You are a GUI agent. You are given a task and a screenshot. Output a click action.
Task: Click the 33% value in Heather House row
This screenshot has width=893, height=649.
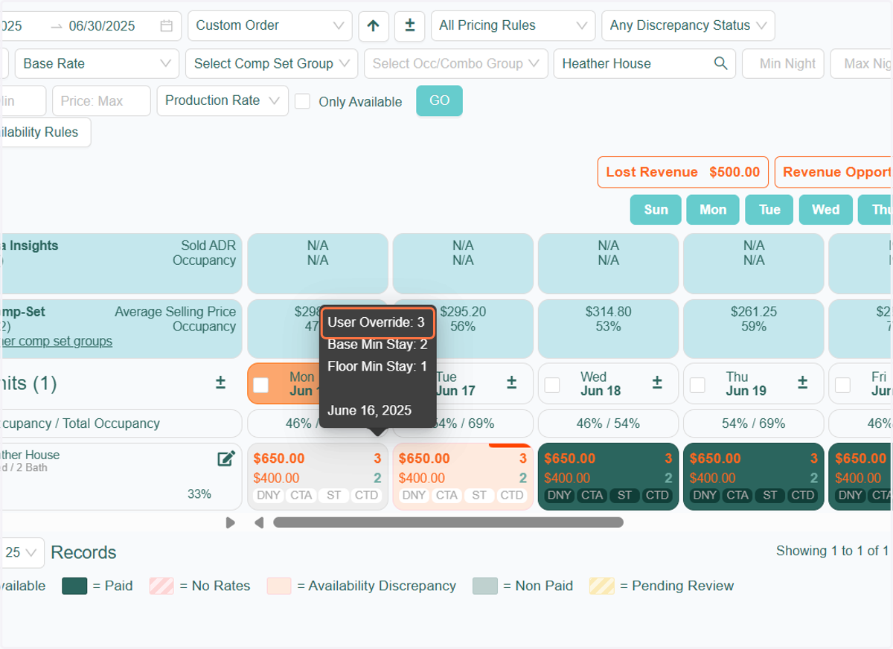(x=199, y=494)
